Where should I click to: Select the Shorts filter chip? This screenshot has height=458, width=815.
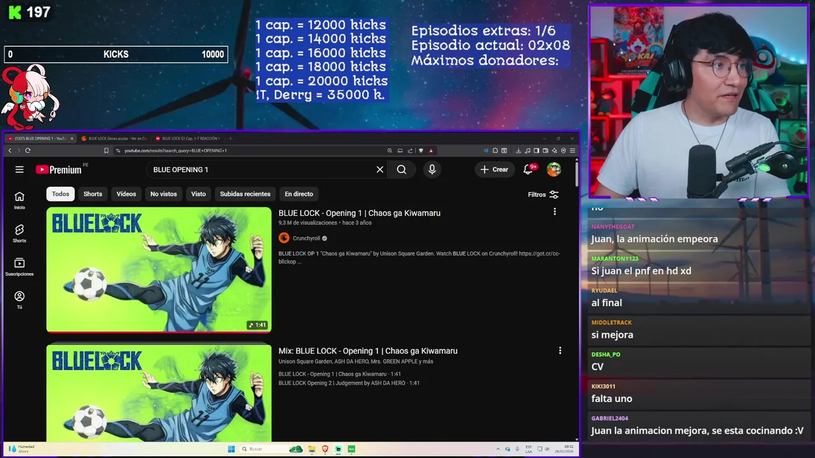(x=93, y=194)
